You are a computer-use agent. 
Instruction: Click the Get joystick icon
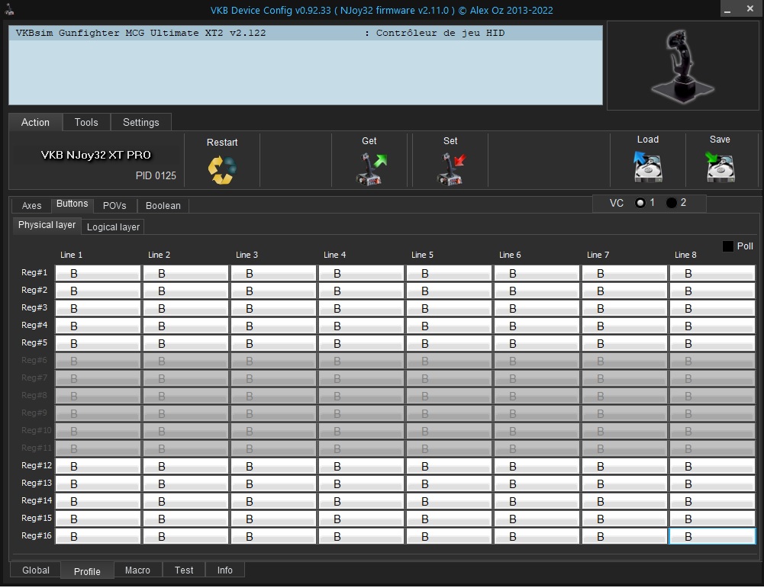[370, 169]
